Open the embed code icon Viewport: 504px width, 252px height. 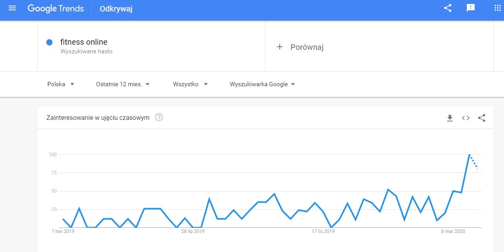click(x=466, y=118)
